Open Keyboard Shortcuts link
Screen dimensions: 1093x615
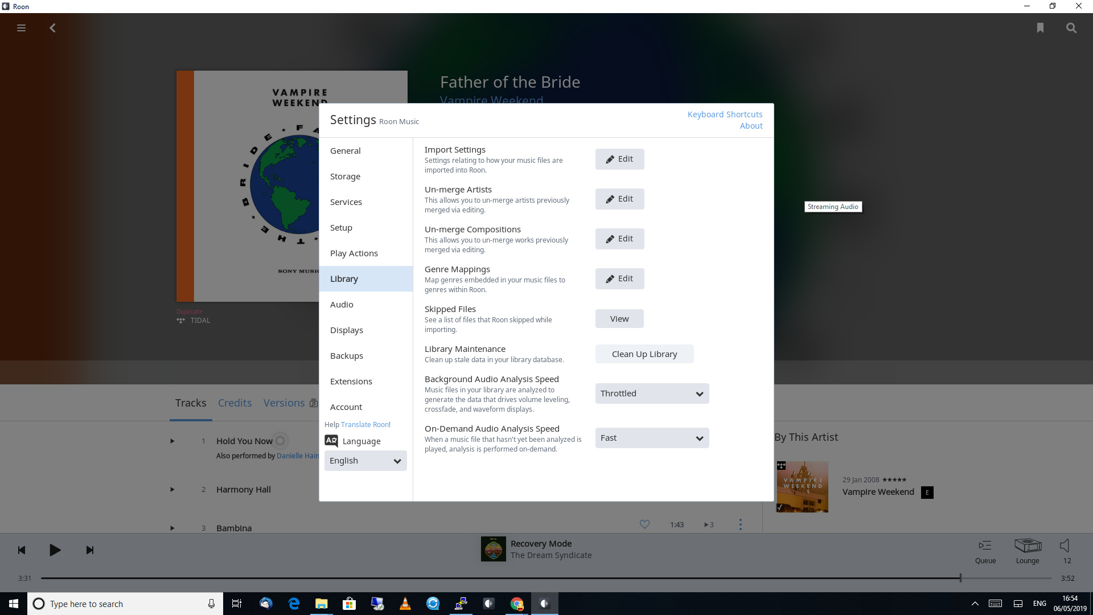725,114
